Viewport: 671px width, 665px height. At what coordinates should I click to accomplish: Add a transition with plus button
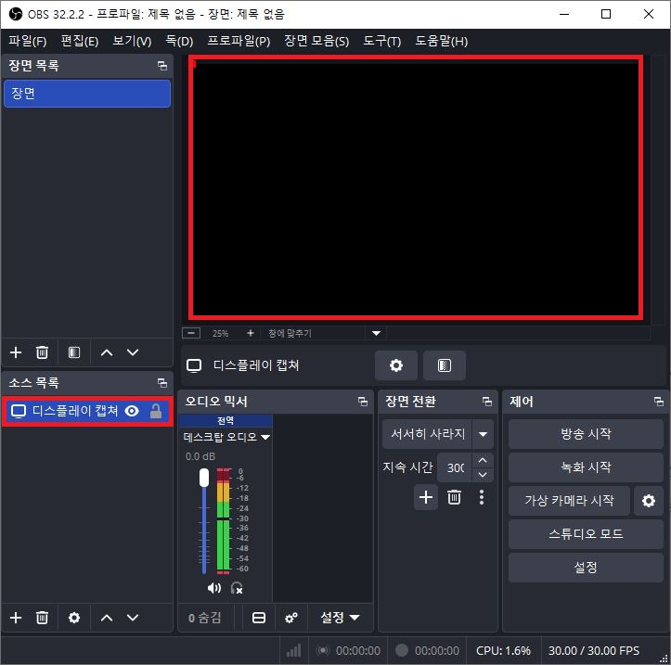coord(426,497)
